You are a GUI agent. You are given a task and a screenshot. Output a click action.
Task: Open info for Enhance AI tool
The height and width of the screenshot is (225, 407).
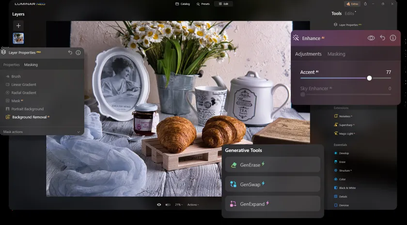pos(393,38)
